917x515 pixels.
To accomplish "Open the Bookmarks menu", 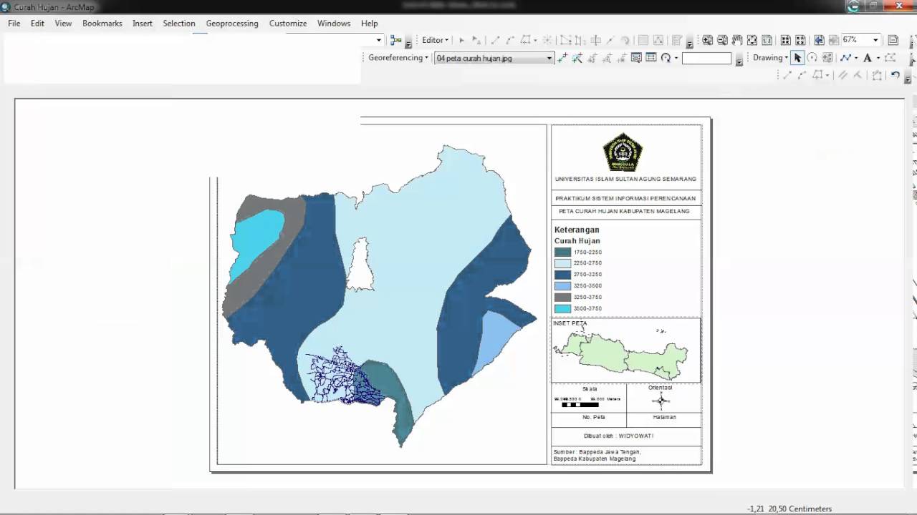I will pos(102,23).
